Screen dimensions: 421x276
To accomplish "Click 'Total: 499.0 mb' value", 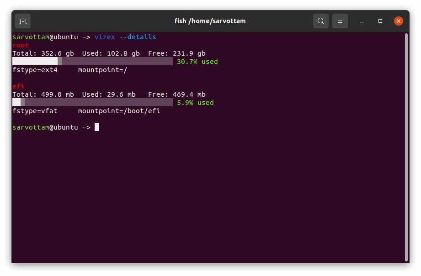I will (43, 94).
